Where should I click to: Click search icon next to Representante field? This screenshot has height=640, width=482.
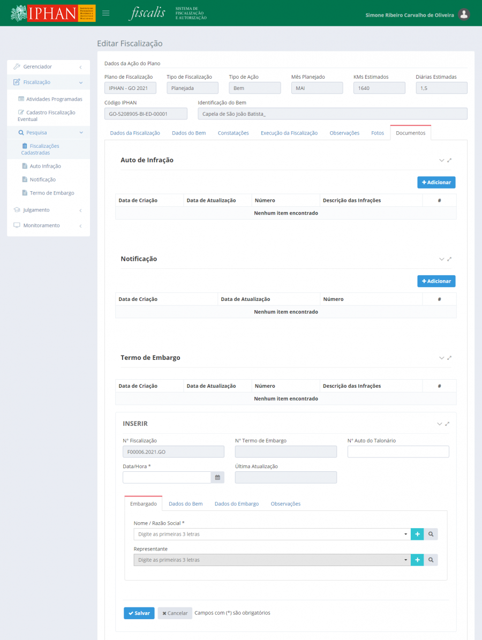click(431, 560)
